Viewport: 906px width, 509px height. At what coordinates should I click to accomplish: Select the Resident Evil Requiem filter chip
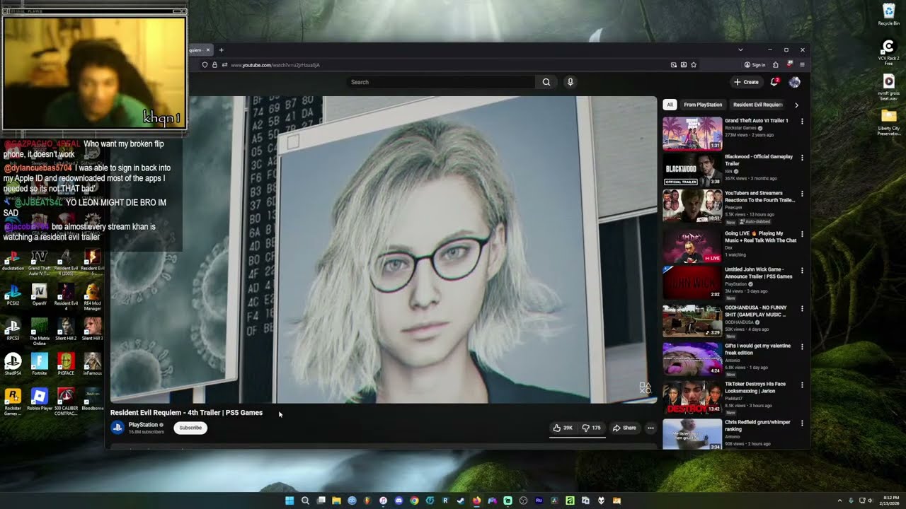point(757,105)
